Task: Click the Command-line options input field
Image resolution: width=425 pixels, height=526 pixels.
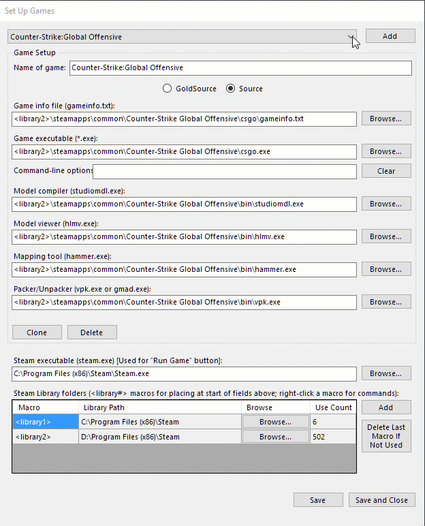Action: point(225,171)
